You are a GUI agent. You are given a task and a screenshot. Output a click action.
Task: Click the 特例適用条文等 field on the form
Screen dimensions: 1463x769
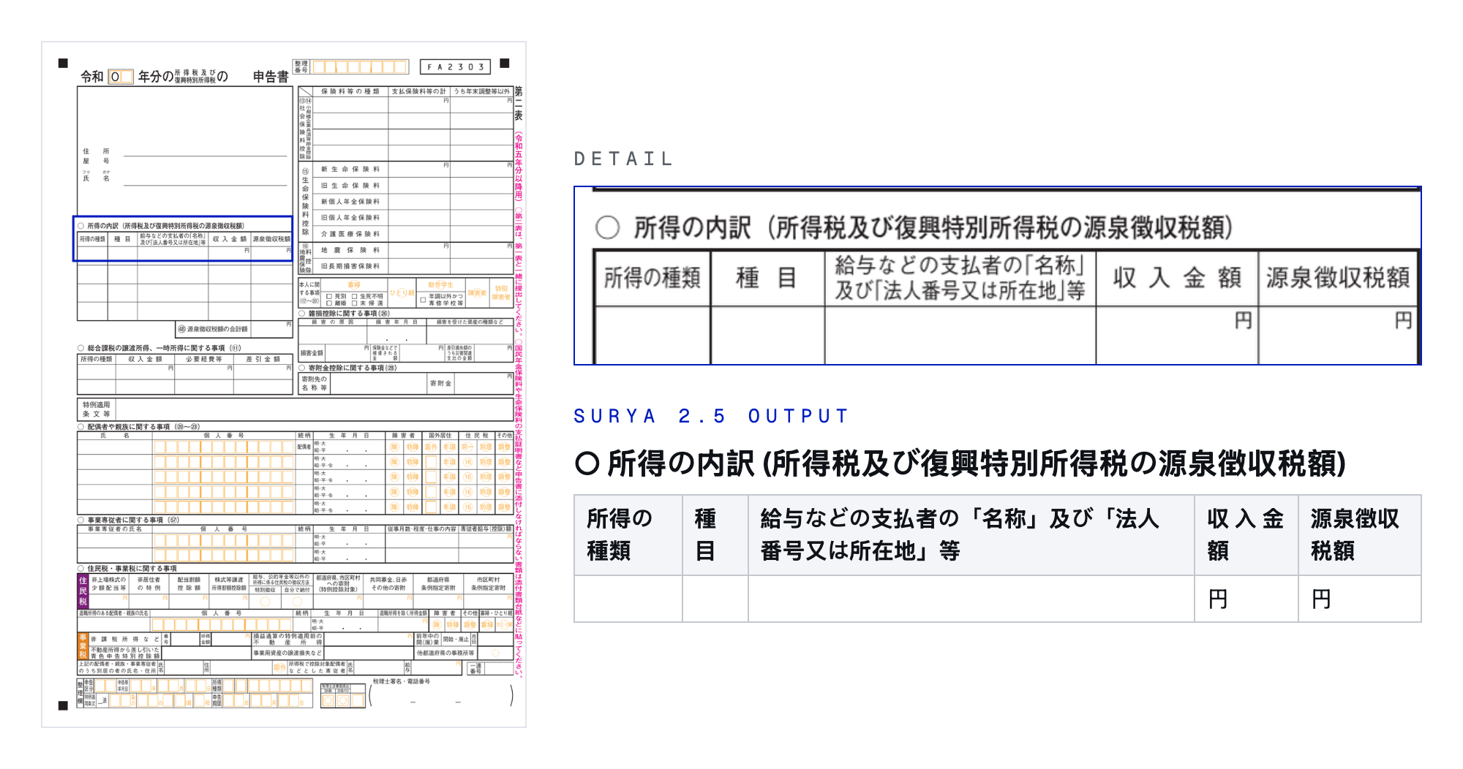296,409
